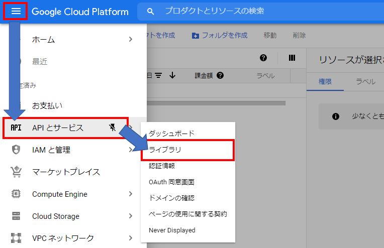Click the IAM shield icon

click(x=16, y=150)
